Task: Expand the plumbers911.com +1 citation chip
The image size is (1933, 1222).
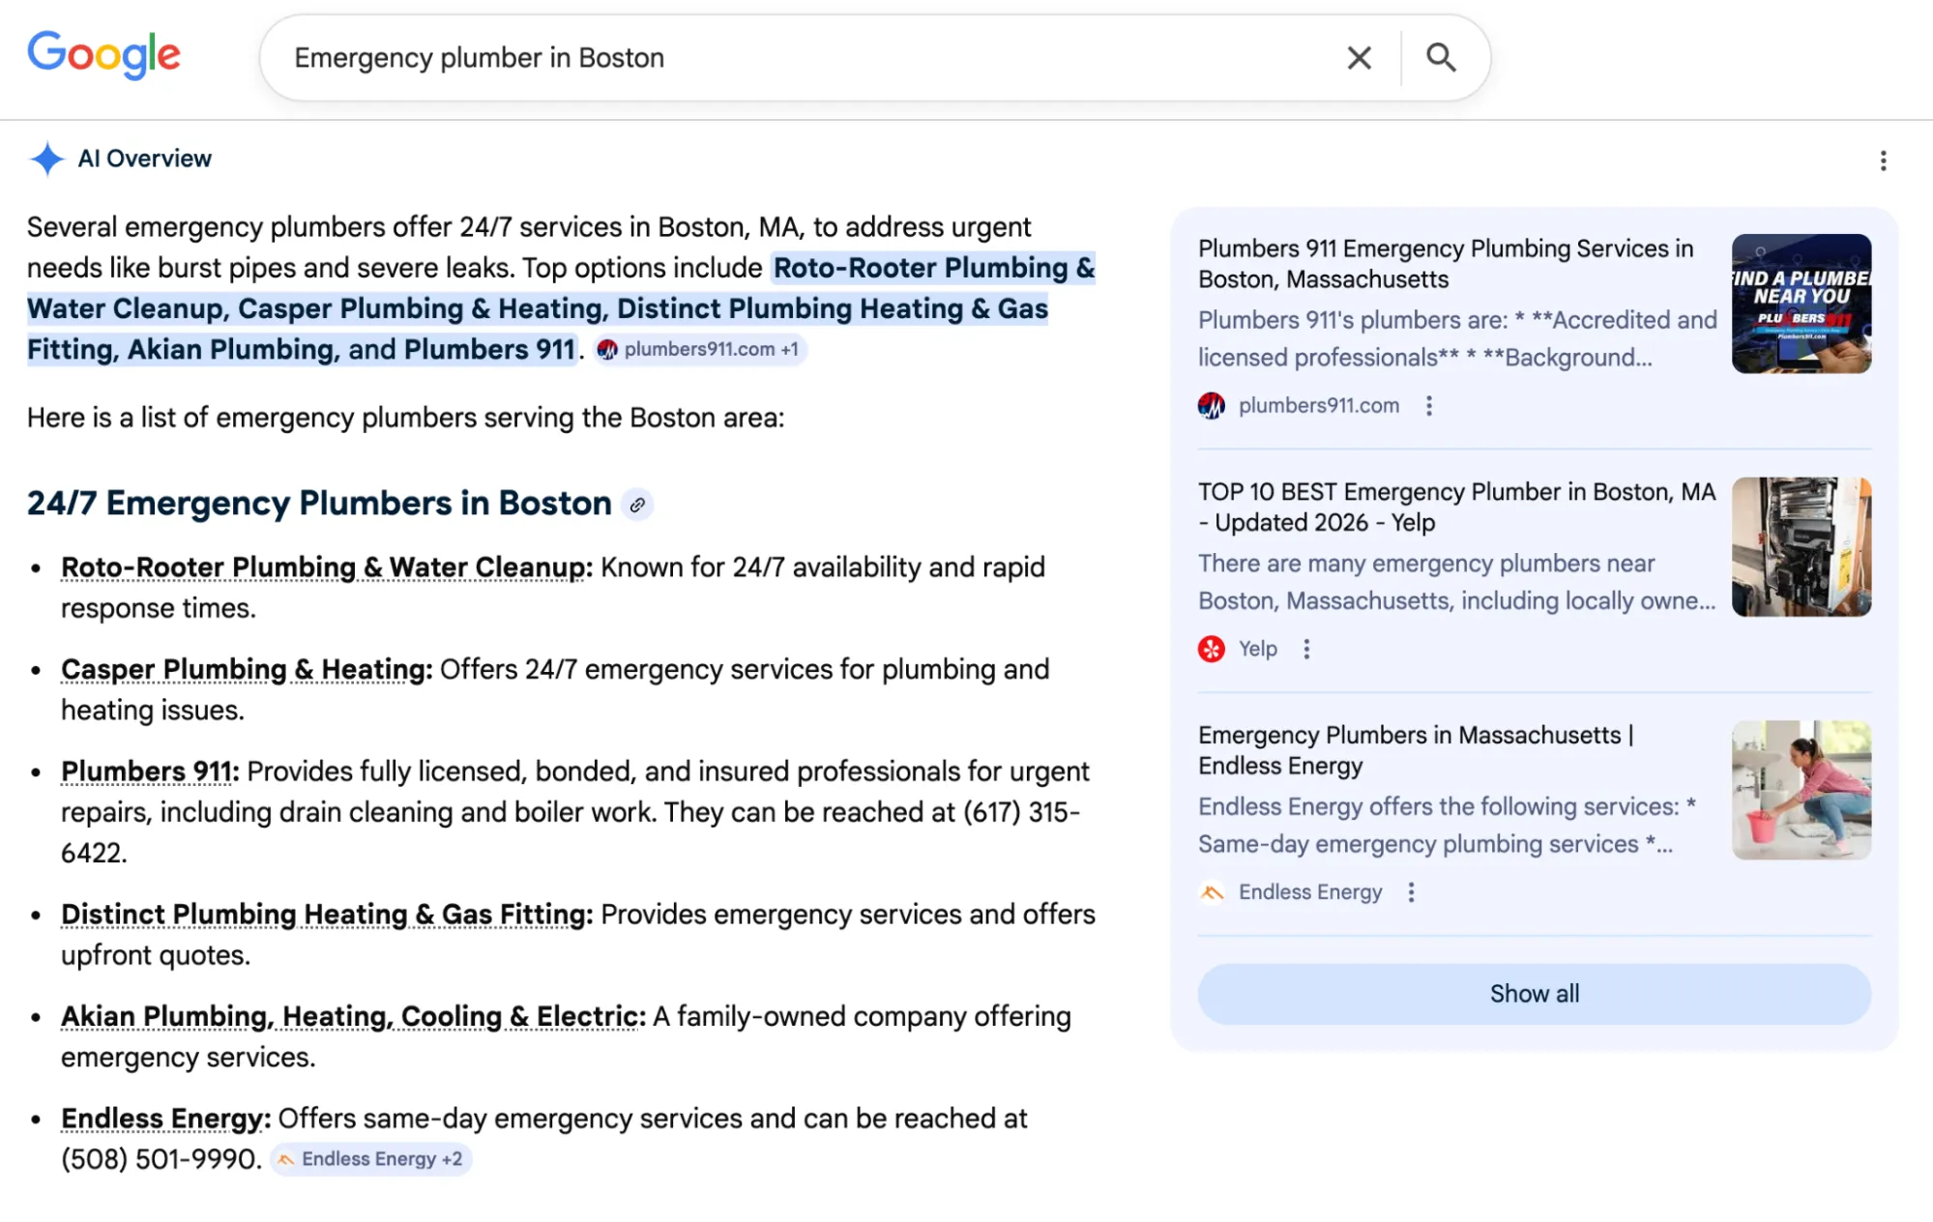Action: [700, 349]
